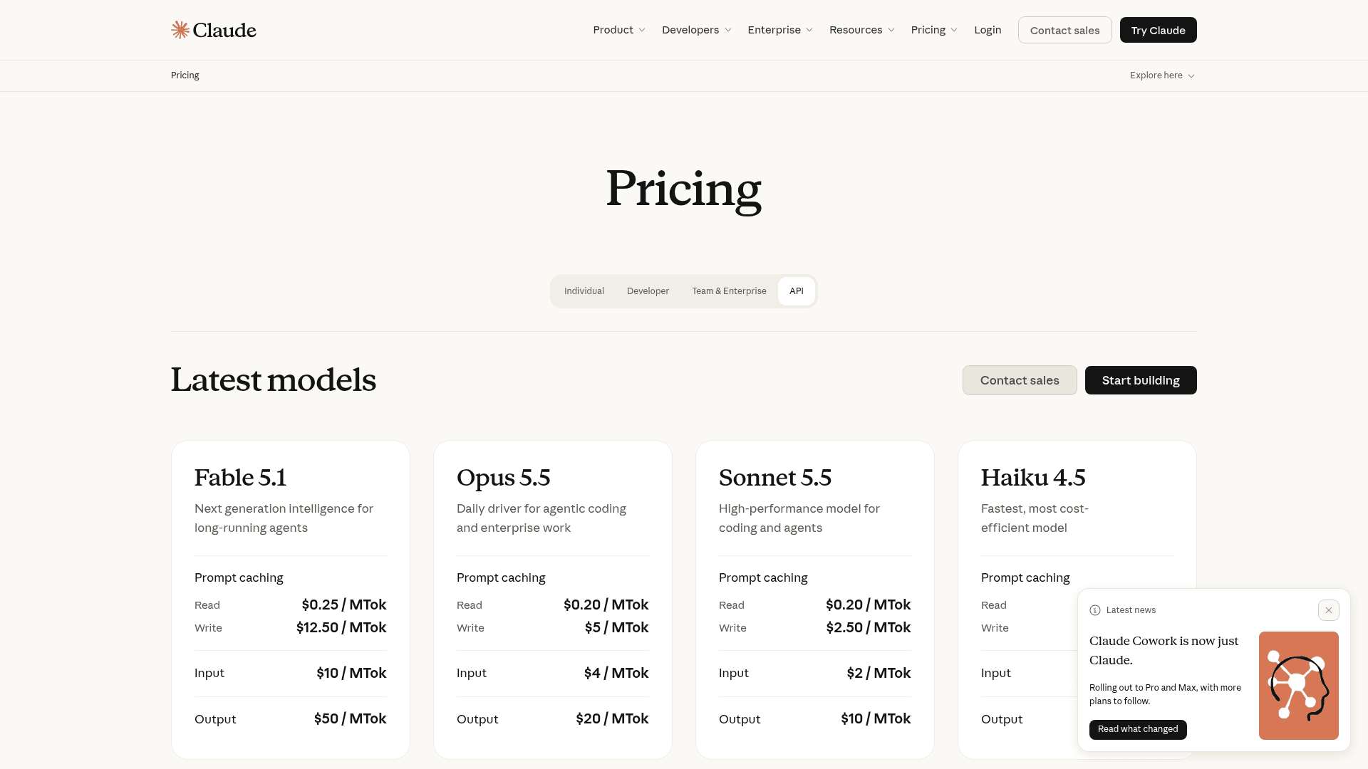Click Prompt caching label in Fable 5.1 card
The image size is (1368, 769).
[239, 578]
